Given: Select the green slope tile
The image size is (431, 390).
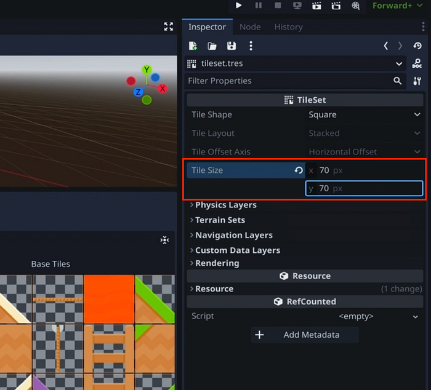Looking at the screenshot, I should click(155, 299).
